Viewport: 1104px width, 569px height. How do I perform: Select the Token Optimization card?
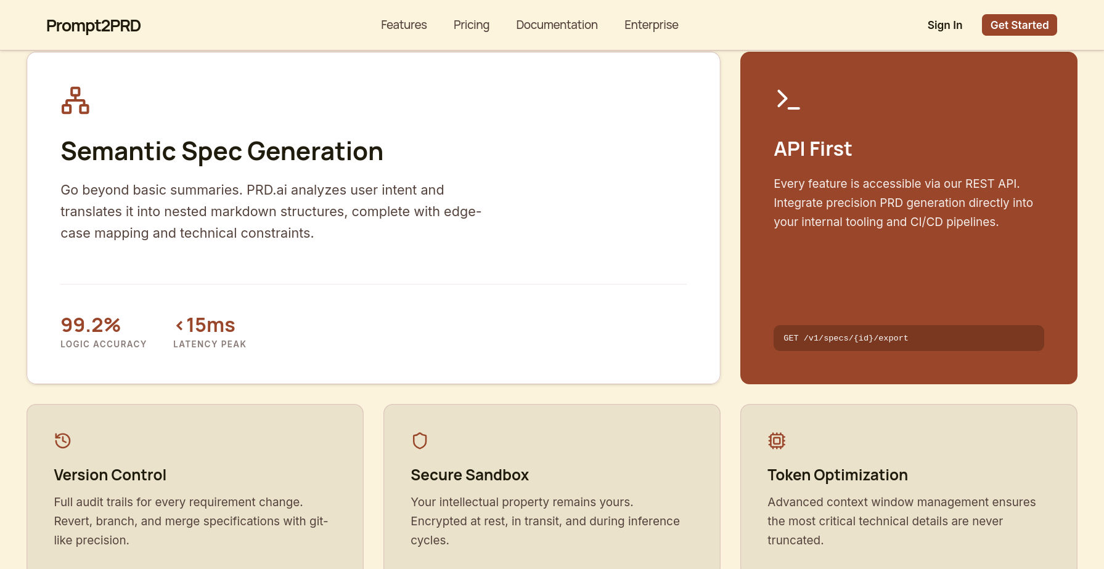(908, 486)
